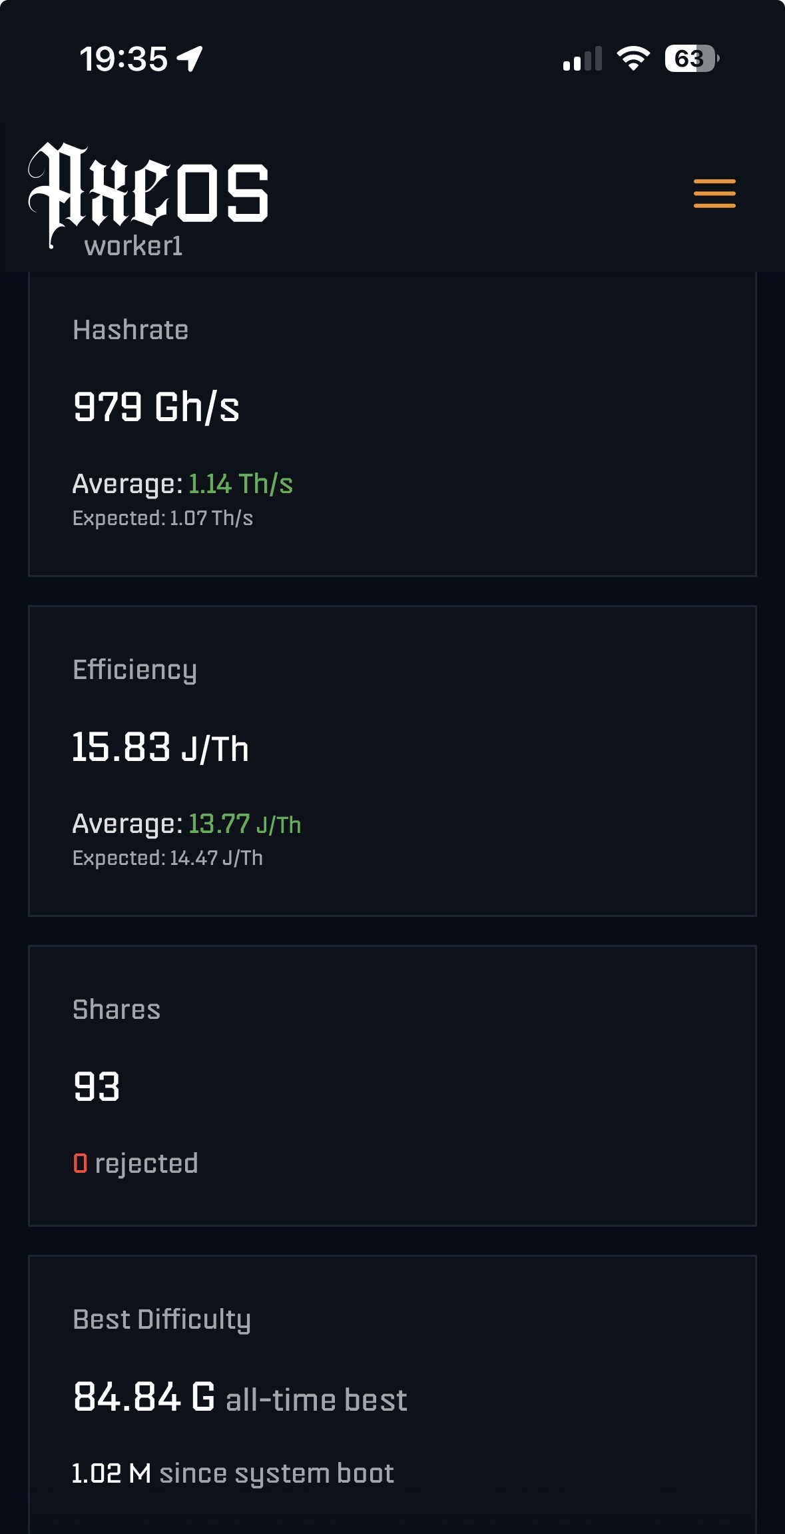Tap the battery indicator showing 63

(x=691, y=59)
